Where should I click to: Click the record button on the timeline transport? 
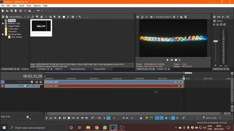[x=46, y=118]
